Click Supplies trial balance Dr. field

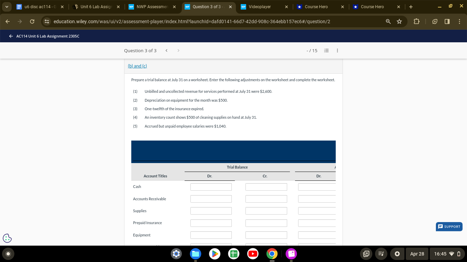click(211, 211)
